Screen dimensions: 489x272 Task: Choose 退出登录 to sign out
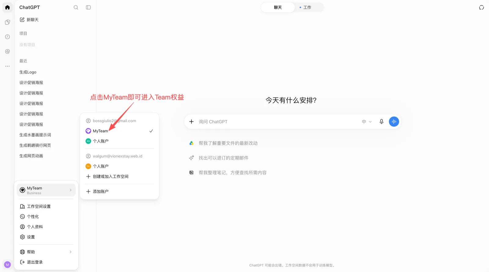tap(46, 262)
